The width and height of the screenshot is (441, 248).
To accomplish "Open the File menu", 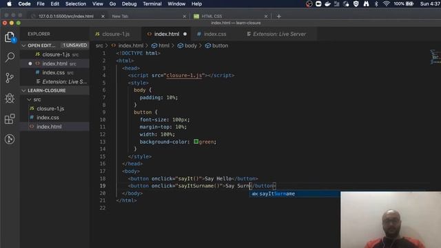I will pyautogui.click(x=41, y=4).
